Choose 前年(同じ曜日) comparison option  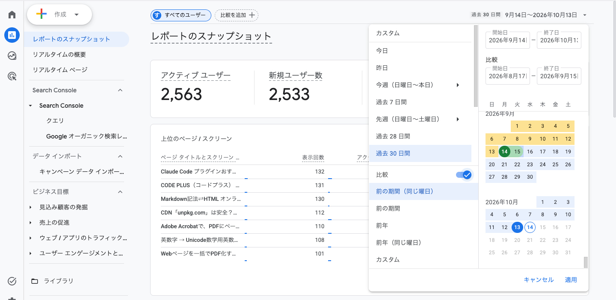click(423, 243)
